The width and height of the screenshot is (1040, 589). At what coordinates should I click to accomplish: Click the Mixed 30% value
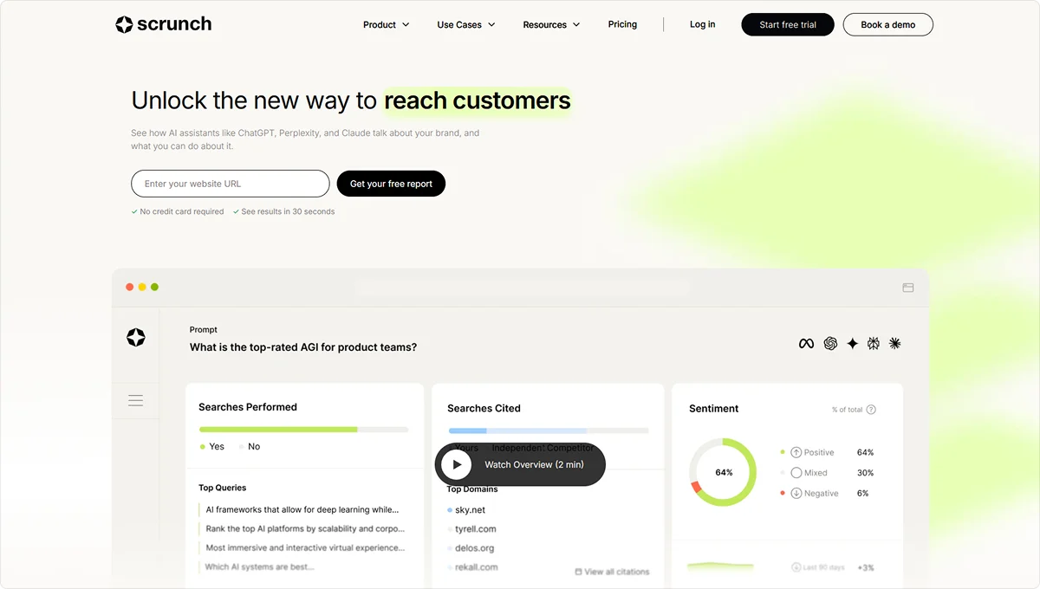pyautogui.click(x=865, y=473)
